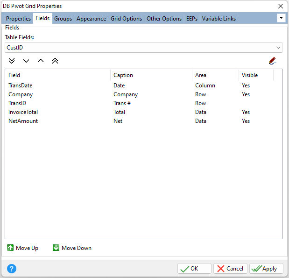
Task: Open the Other Options tab
Action: click(x=164, y=19)
